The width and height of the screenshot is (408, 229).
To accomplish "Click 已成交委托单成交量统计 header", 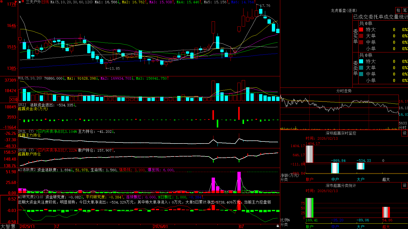I will [380, 17].
